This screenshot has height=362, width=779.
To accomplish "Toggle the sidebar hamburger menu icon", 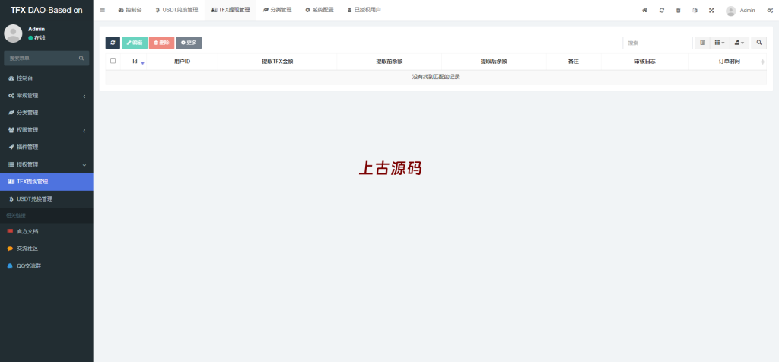I will (103, 10).
